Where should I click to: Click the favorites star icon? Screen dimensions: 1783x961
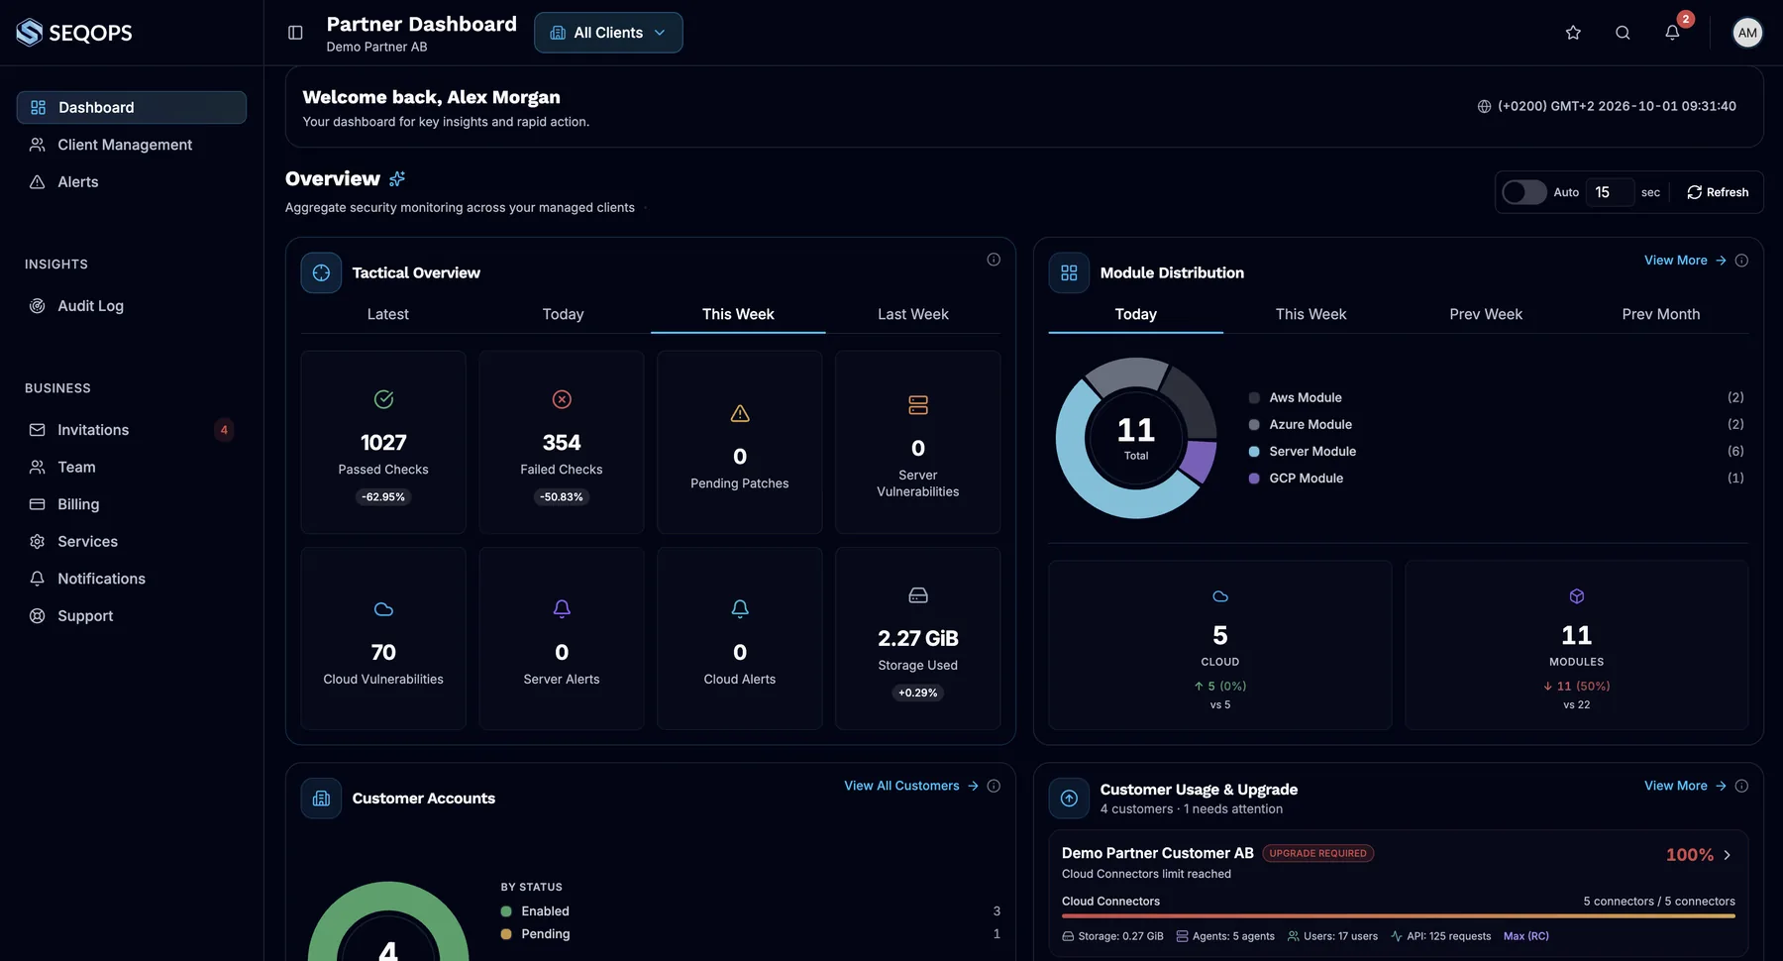click(1573, 33)
